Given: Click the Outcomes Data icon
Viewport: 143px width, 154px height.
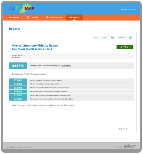Looking at the screenshot, I should [47, 17].
